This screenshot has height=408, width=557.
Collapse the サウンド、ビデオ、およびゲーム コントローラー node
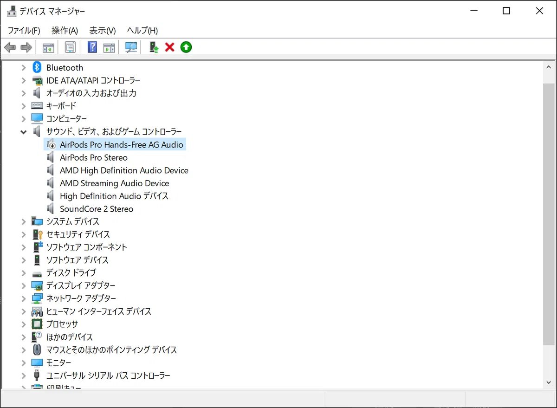(x=23, y=132)
